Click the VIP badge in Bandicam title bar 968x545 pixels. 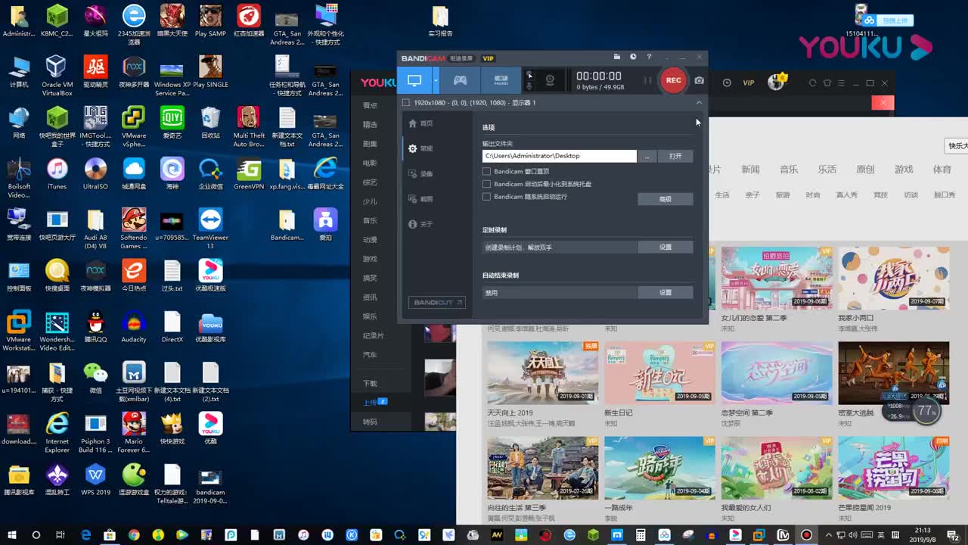point(489,58)
